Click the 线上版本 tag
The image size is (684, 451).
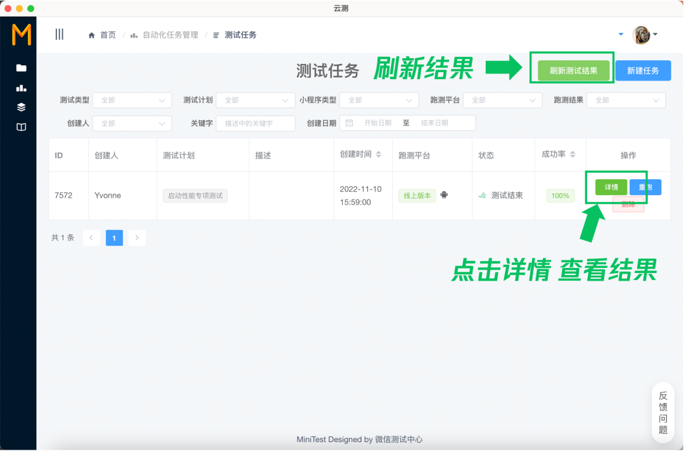click(x=417, y=195)
